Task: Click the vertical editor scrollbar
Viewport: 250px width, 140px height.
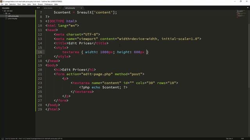Action: (x=249, y=56)
